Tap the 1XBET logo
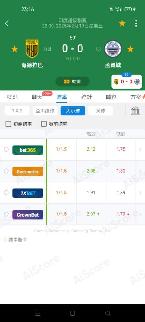145x322 pixels. pos(28,193)
